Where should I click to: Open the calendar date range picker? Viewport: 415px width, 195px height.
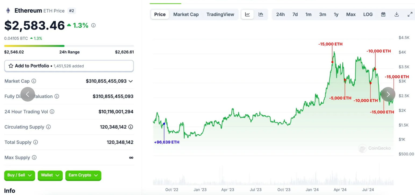pos(383,15)
